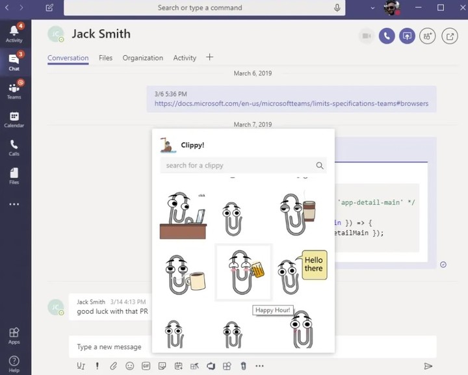Pop out the chat window
The width and height of the screenshot is (468, 375).
(450, 36)
